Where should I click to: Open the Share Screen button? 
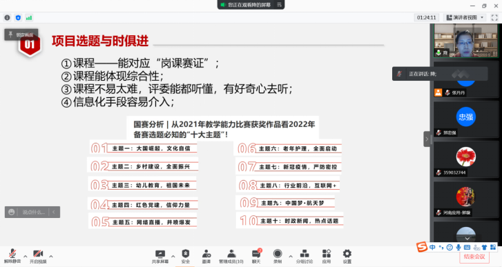click(x=160, y=256)
